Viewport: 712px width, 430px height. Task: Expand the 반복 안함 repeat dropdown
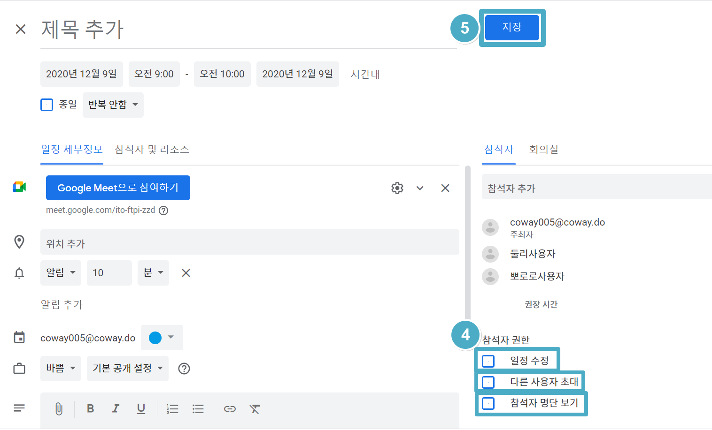pos(113,105)
